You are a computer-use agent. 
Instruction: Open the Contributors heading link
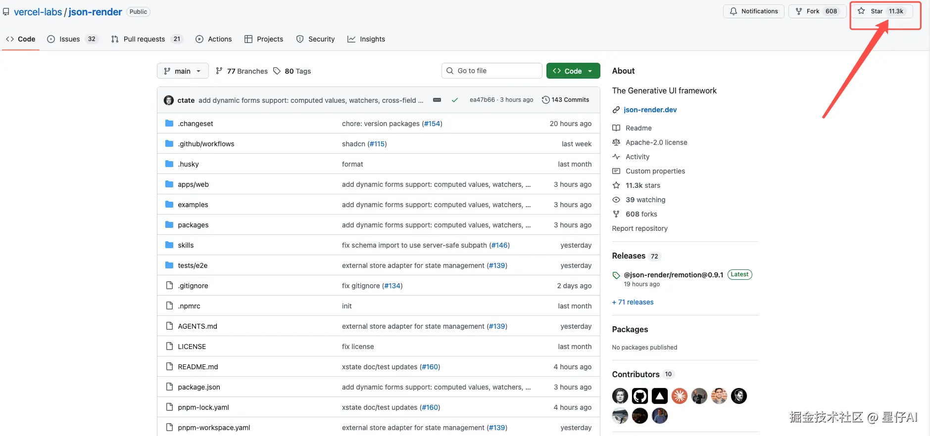[636, 374]
